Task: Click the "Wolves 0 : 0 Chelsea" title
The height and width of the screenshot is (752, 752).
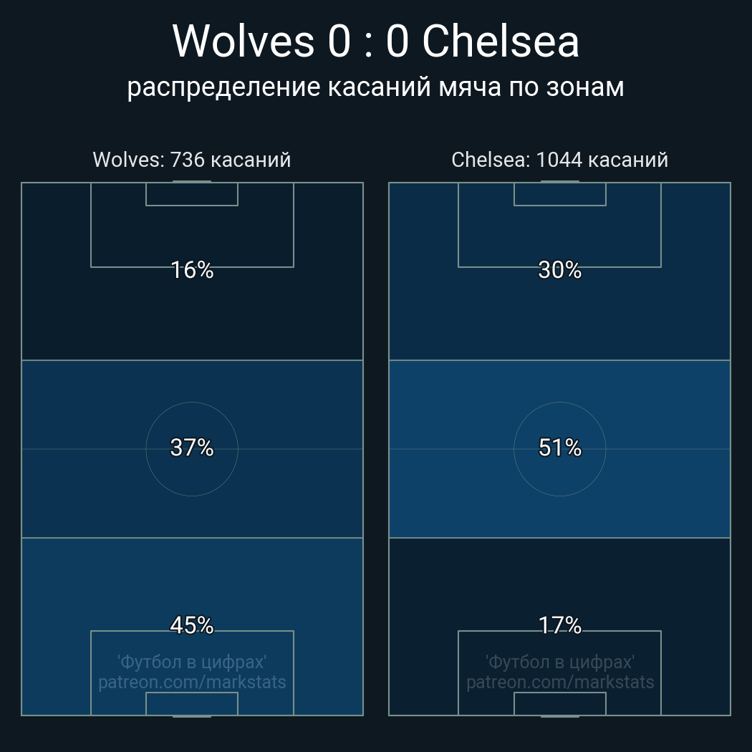Action: pos(376,42)
